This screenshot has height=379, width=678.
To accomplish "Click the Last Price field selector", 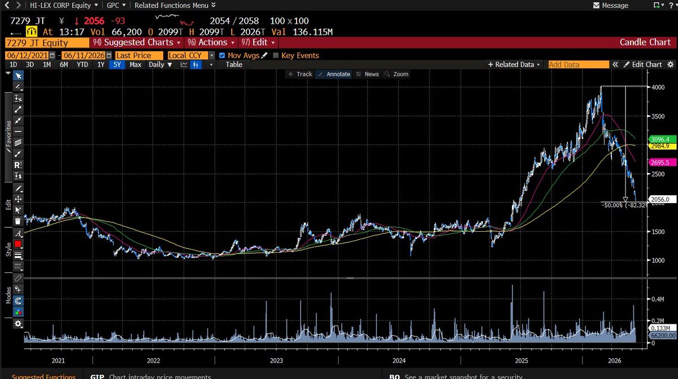I will 138,55.
